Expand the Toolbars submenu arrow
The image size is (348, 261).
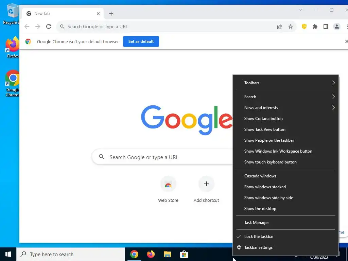pos(333,83)
